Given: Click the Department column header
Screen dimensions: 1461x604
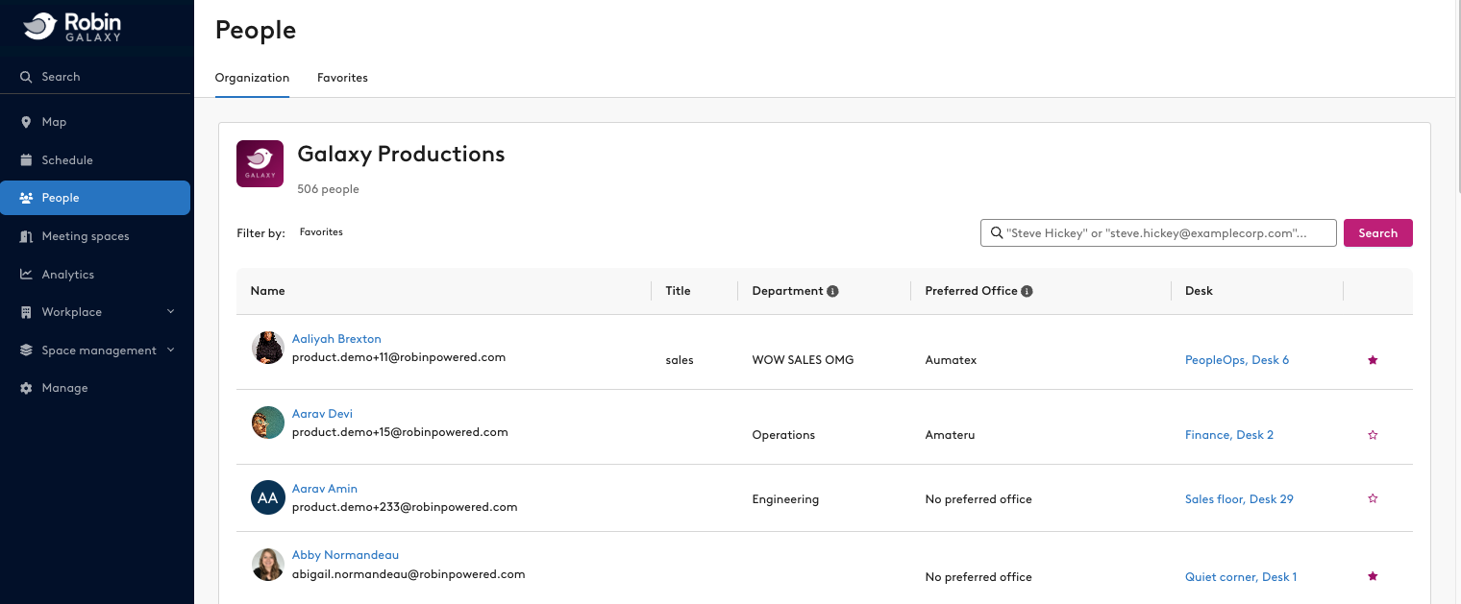Looking at the screenshot, I should tap(787, 291).
